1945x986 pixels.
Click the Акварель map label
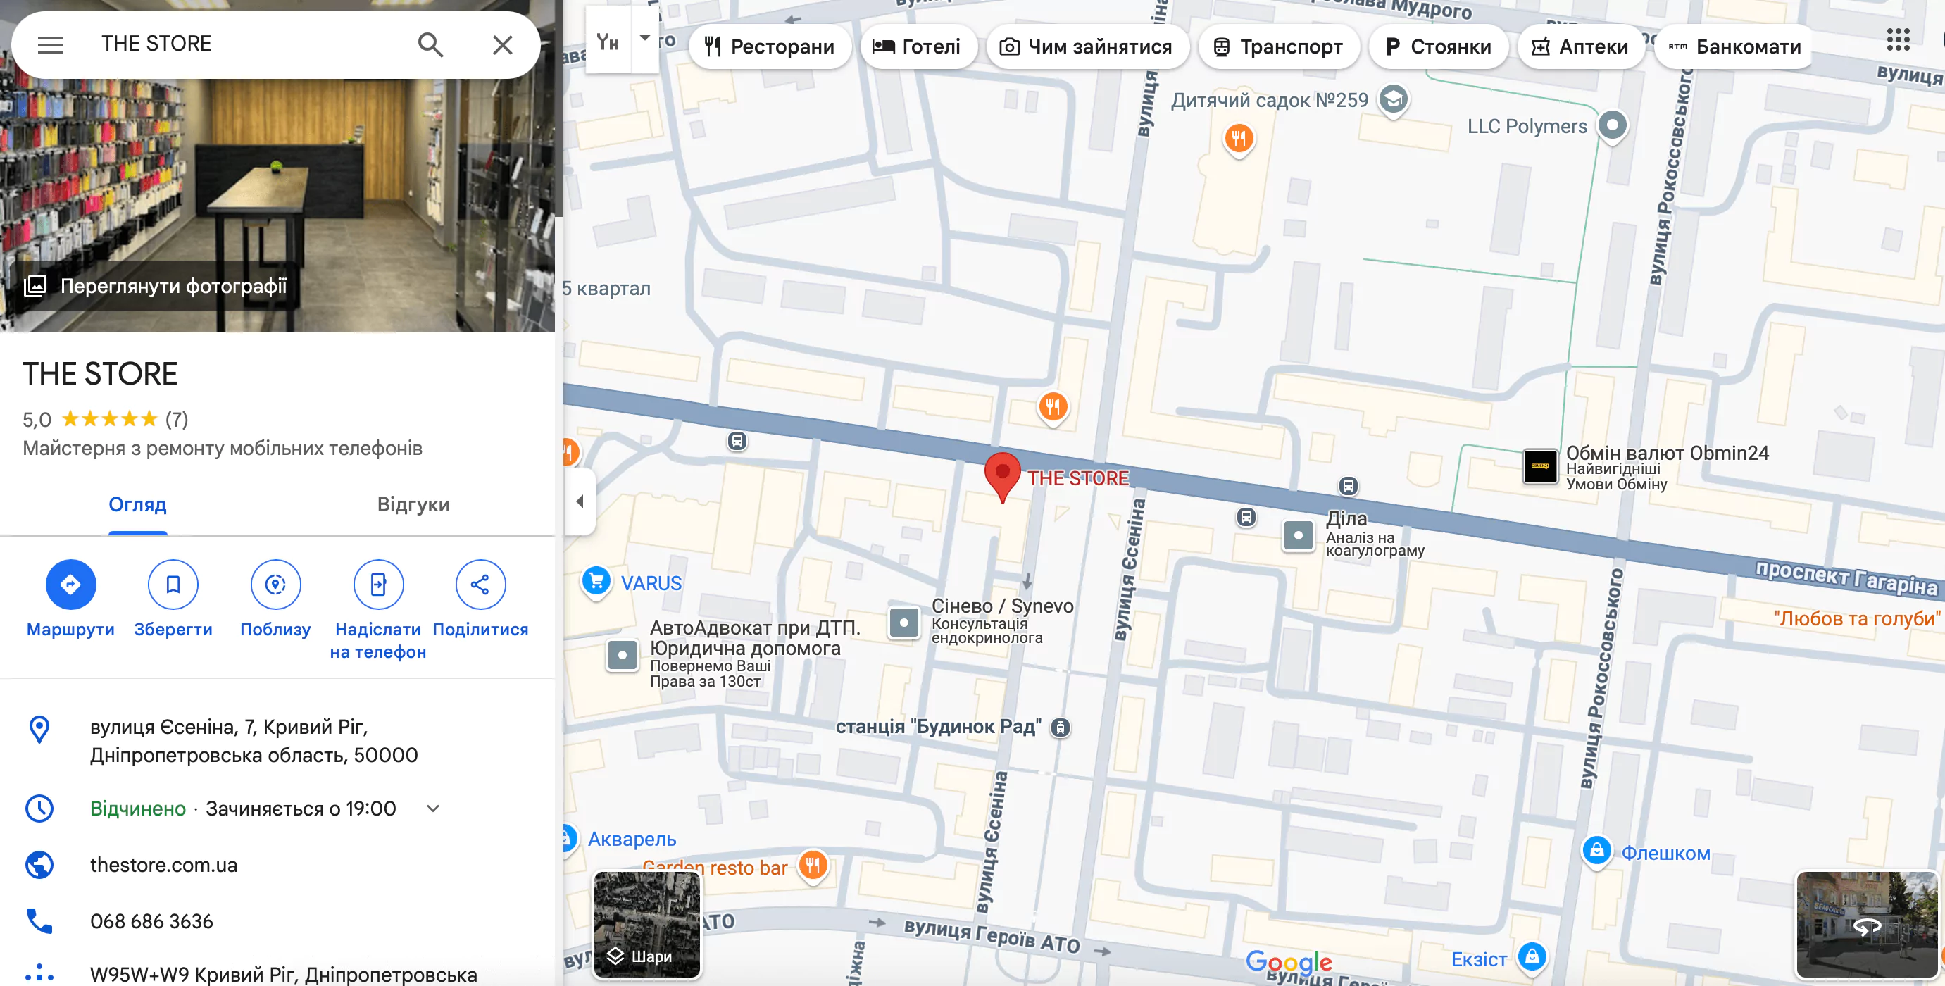point(632,840)
